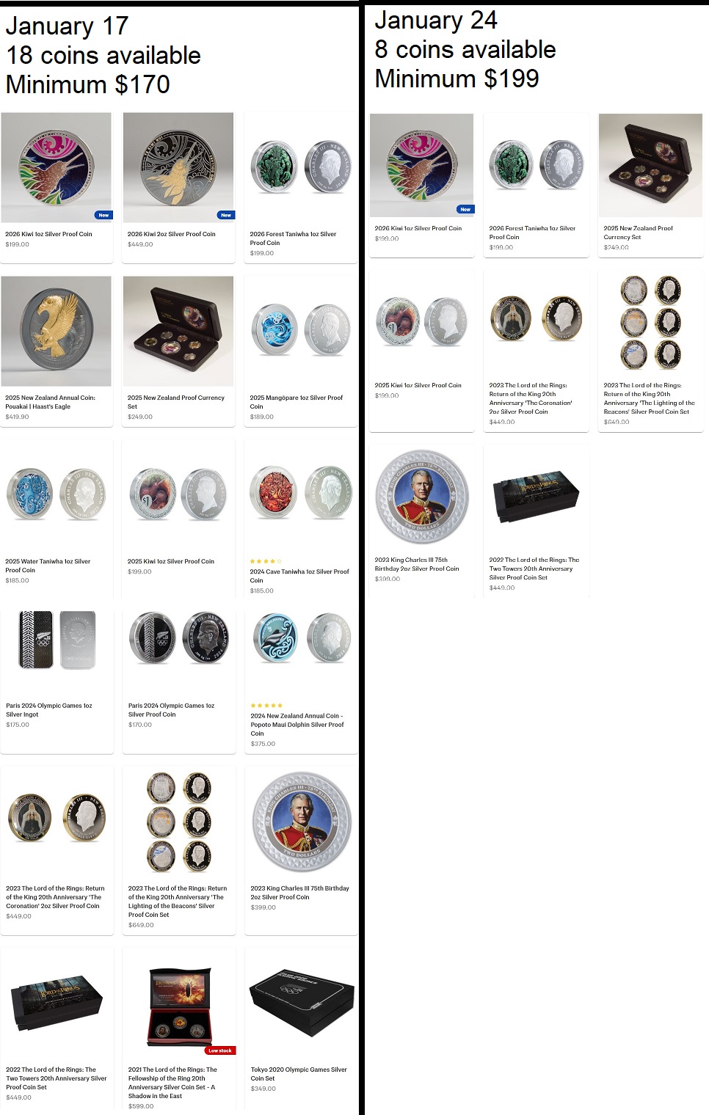Click the New badge in January 24 listing
Image resolution: width=709 pixels, height=1115 pixels.
click(x=465, y=209)
